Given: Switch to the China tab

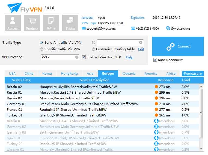Looking at the screenshot, I should tap(29, 74).
